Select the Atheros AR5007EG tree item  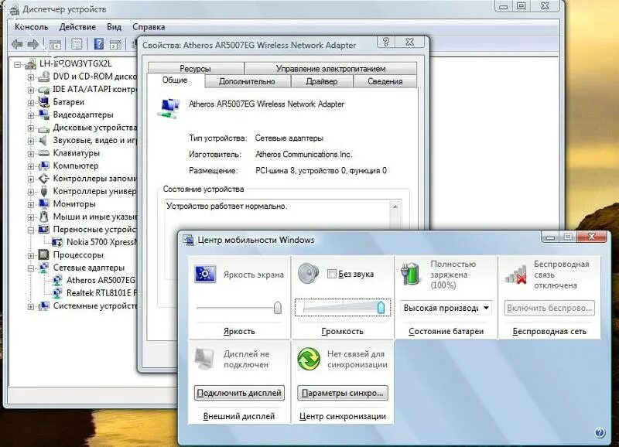click(x=101, y=280)
